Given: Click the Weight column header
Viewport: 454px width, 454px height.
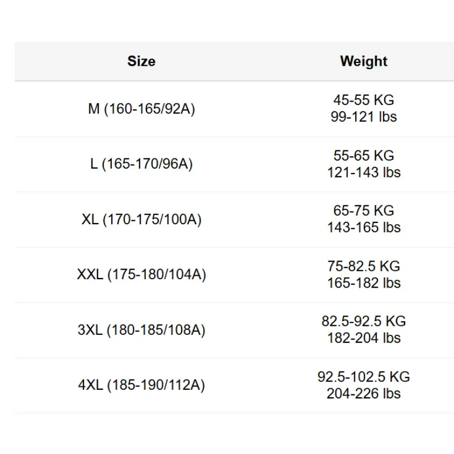Looking at the screenshot, I should (364, 61).
